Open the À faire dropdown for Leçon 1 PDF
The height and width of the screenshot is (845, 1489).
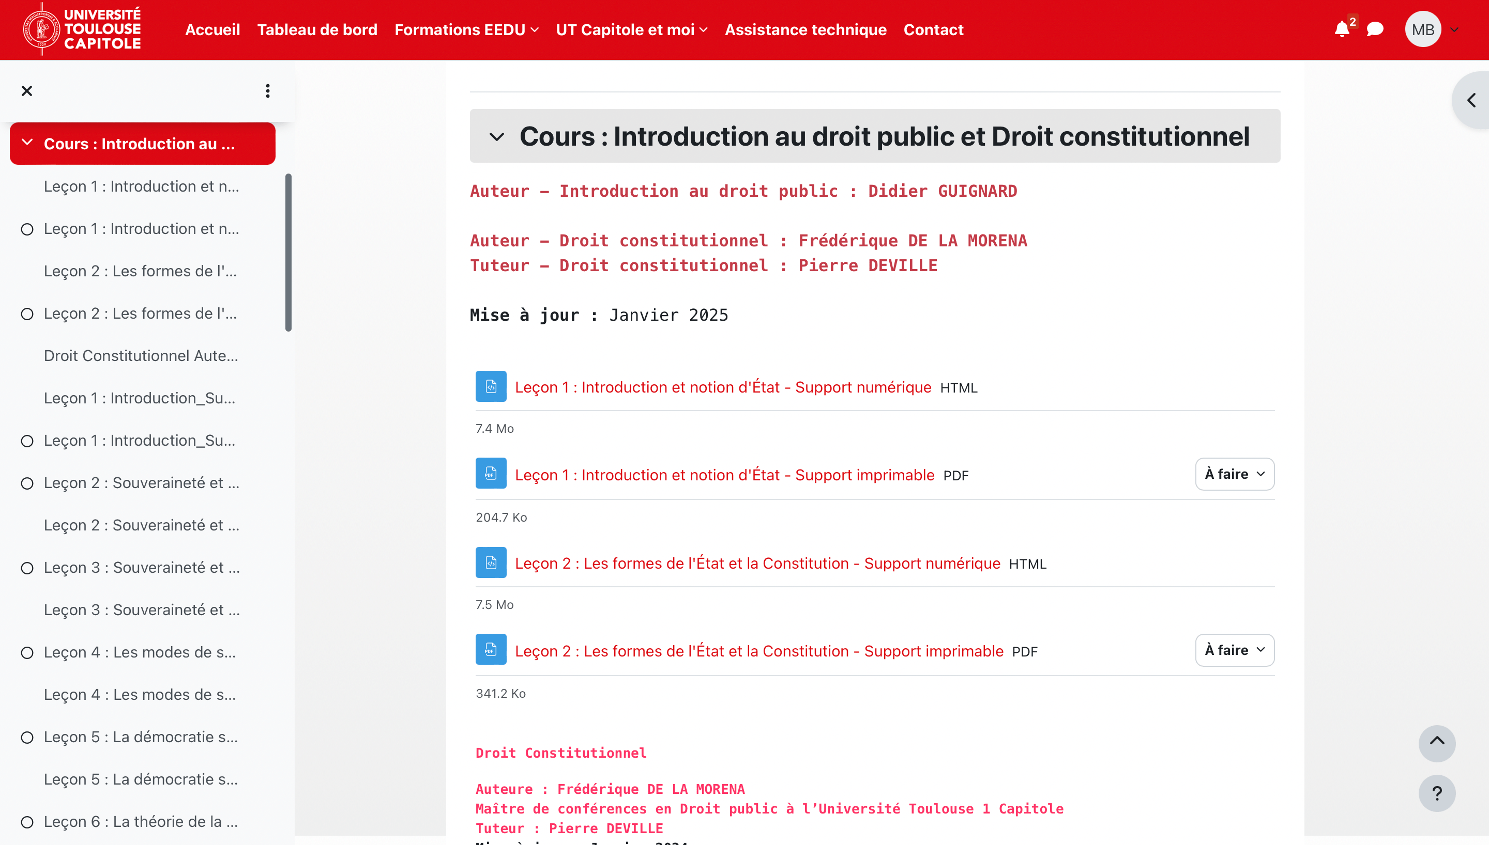(x=1234, y=474)
